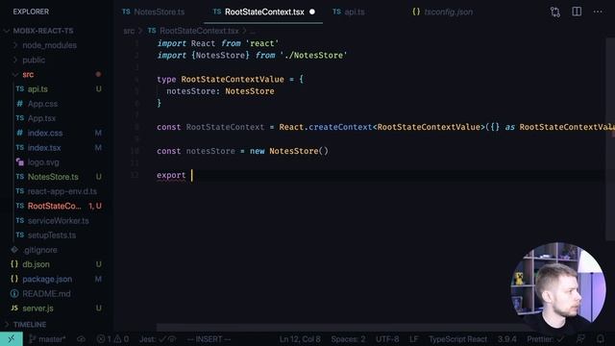Open README.md in the explorer
The height and width of the screenshot is (346, 615).
pos(46,294)
